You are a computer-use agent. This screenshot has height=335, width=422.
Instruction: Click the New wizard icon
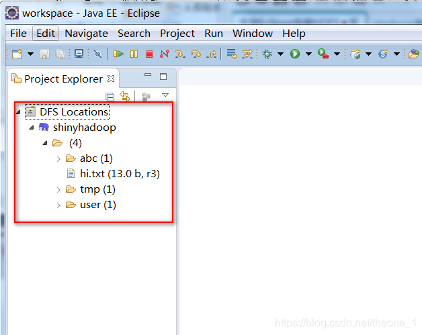[x=17, y=54]
